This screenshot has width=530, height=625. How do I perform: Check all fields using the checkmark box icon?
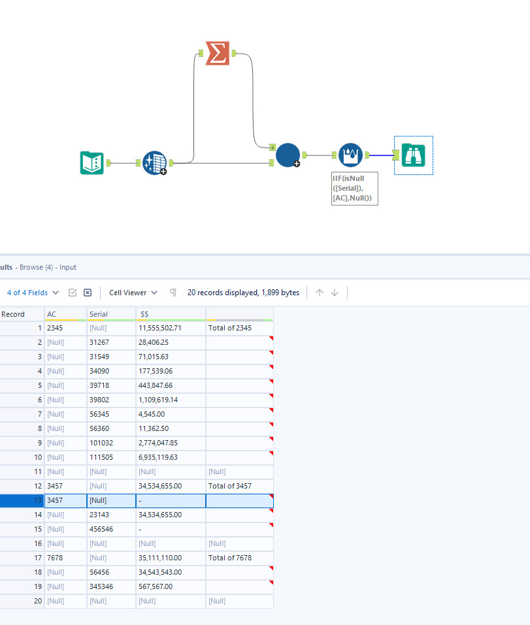point(73,292)
